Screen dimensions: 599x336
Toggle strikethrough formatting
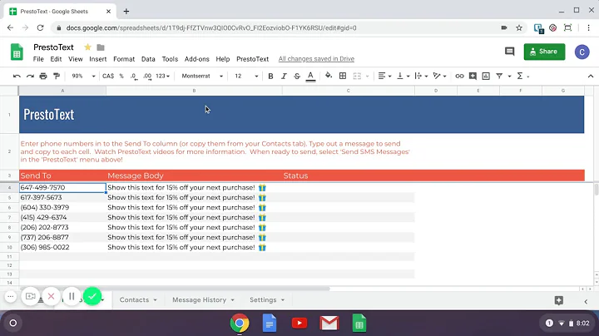click(297, 76)
